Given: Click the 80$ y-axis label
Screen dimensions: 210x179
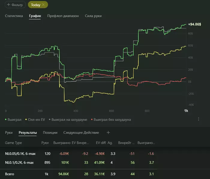Looking at the screenshot, I should click(x=190, y=33).
